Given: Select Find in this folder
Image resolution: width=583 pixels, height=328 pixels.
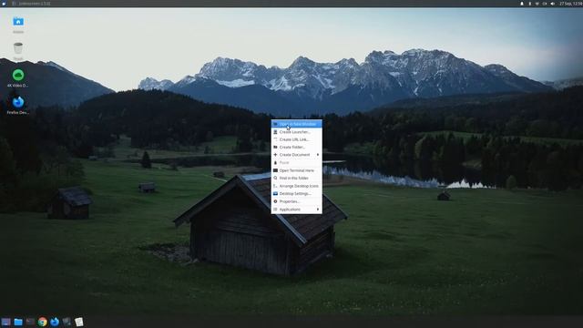Looking at the screenshot, I should pos(296,179).
